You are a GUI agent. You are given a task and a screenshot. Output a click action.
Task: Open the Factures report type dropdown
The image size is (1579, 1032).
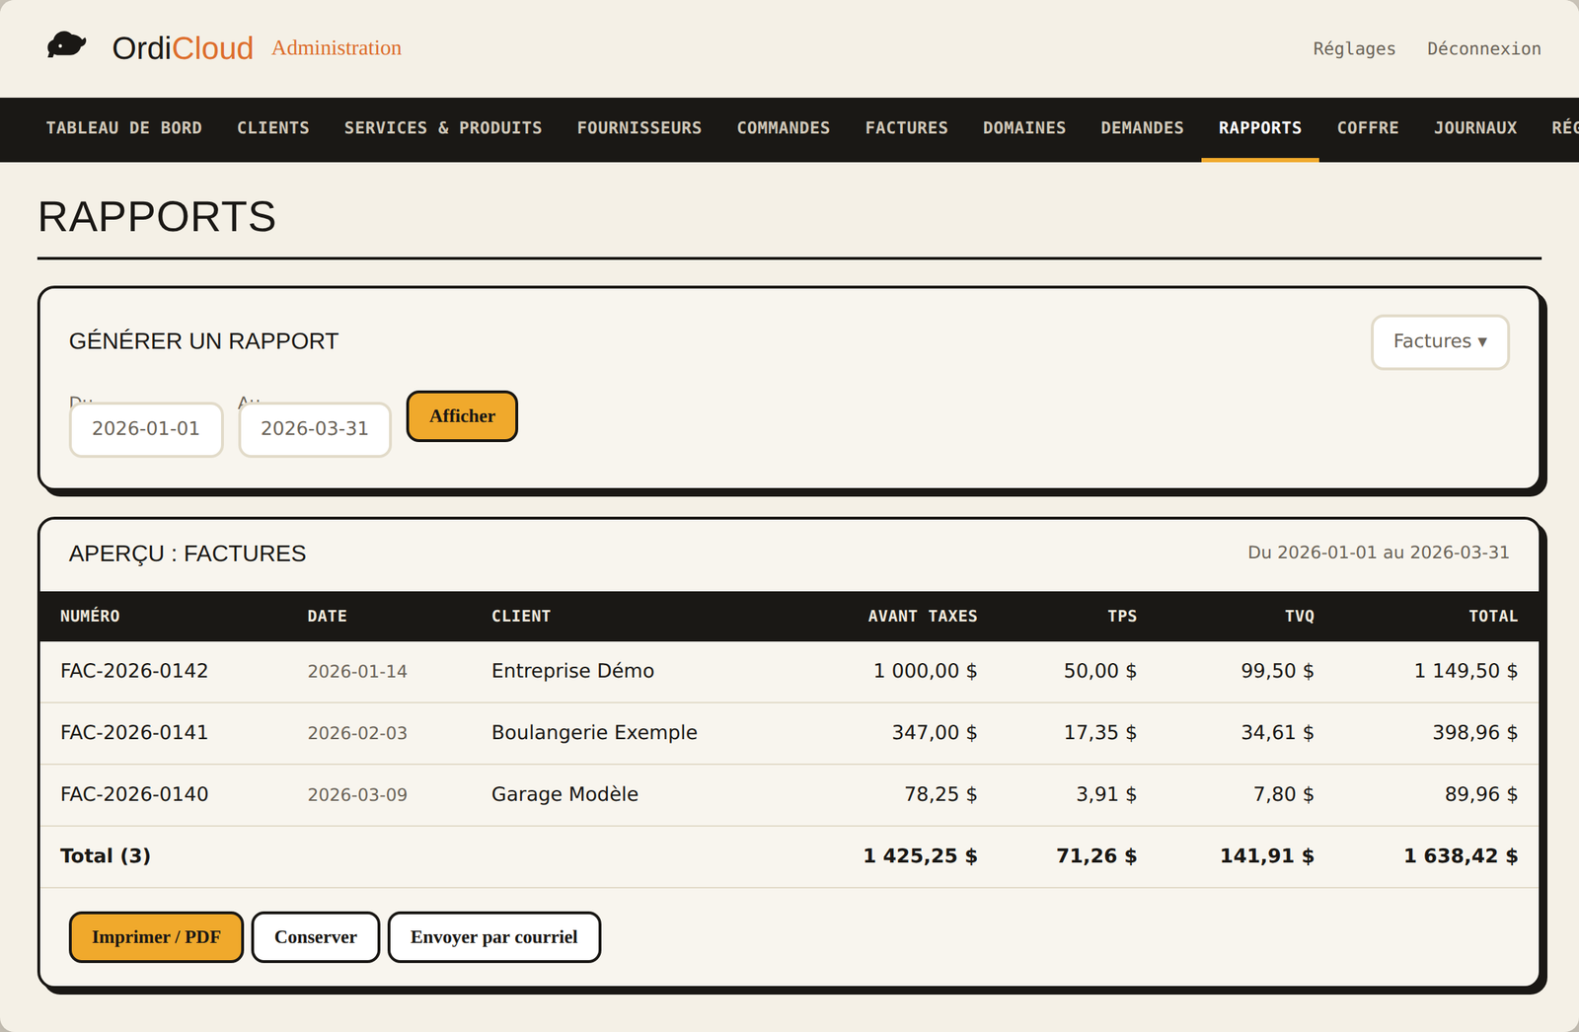pyautogui.click(x=1440, y=341)
